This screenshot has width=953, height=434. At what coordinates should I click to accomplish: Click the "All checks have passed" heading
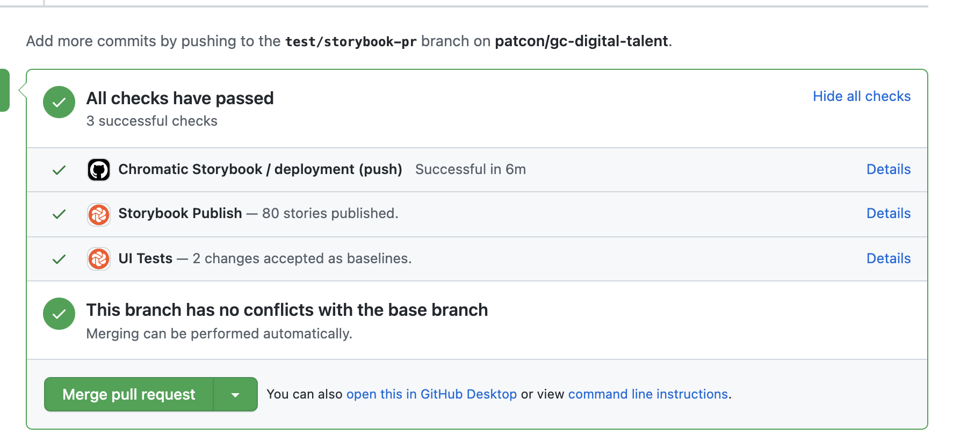(x=180, y=98)
